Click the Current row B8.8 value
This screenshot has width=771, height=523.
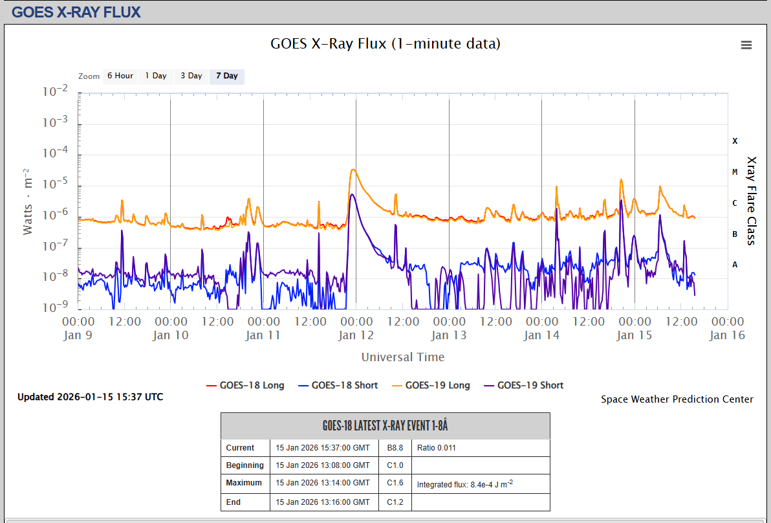tap(395, 448)
